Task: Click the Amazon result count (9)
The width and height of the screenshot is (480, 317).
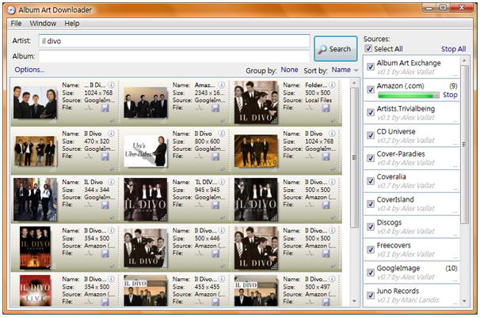Action: click(453, 86)
